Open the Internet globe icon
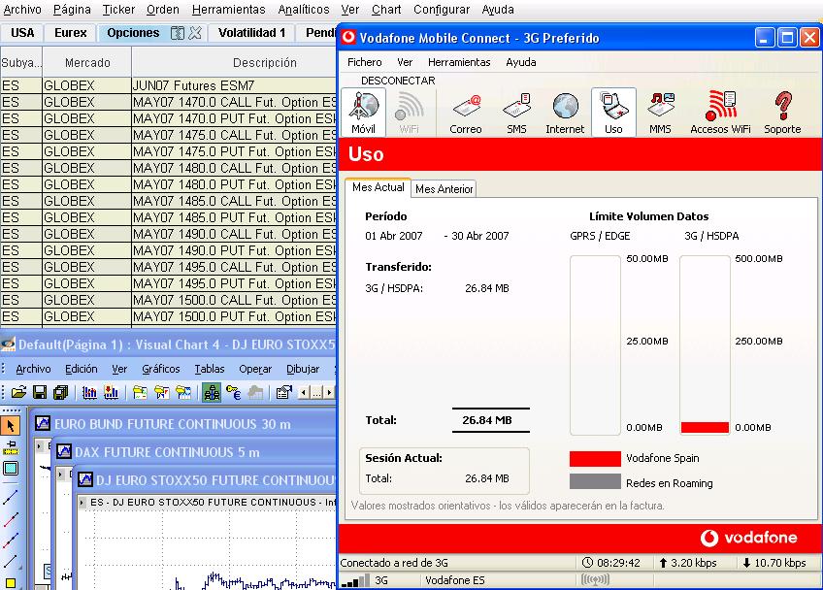823x590 pixels. click(565, 109)
